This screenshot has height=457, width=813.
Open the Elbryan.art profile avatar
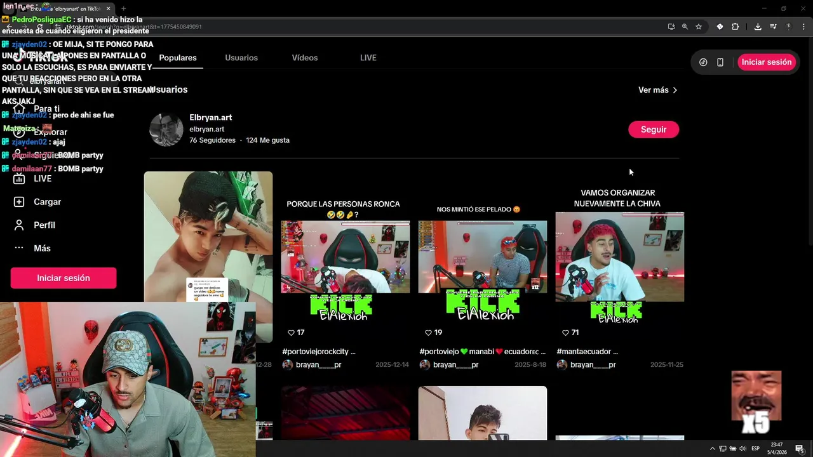pyautogui.click(x=166, y=129)
